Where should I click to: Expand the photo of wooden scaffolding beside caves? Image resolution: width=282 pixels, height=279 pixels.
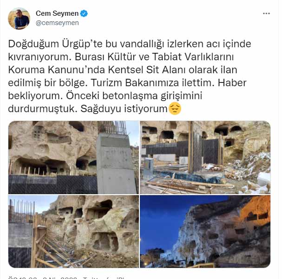(73, 231)
